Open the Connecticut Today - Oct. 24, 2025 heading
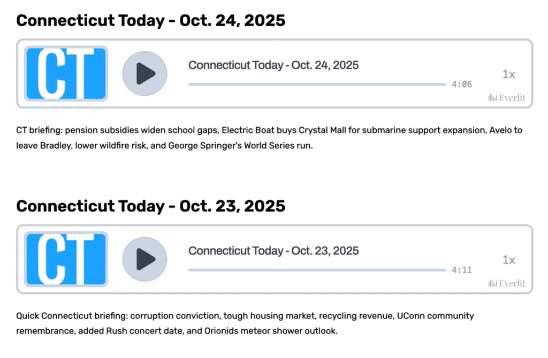 click(150, 21)
